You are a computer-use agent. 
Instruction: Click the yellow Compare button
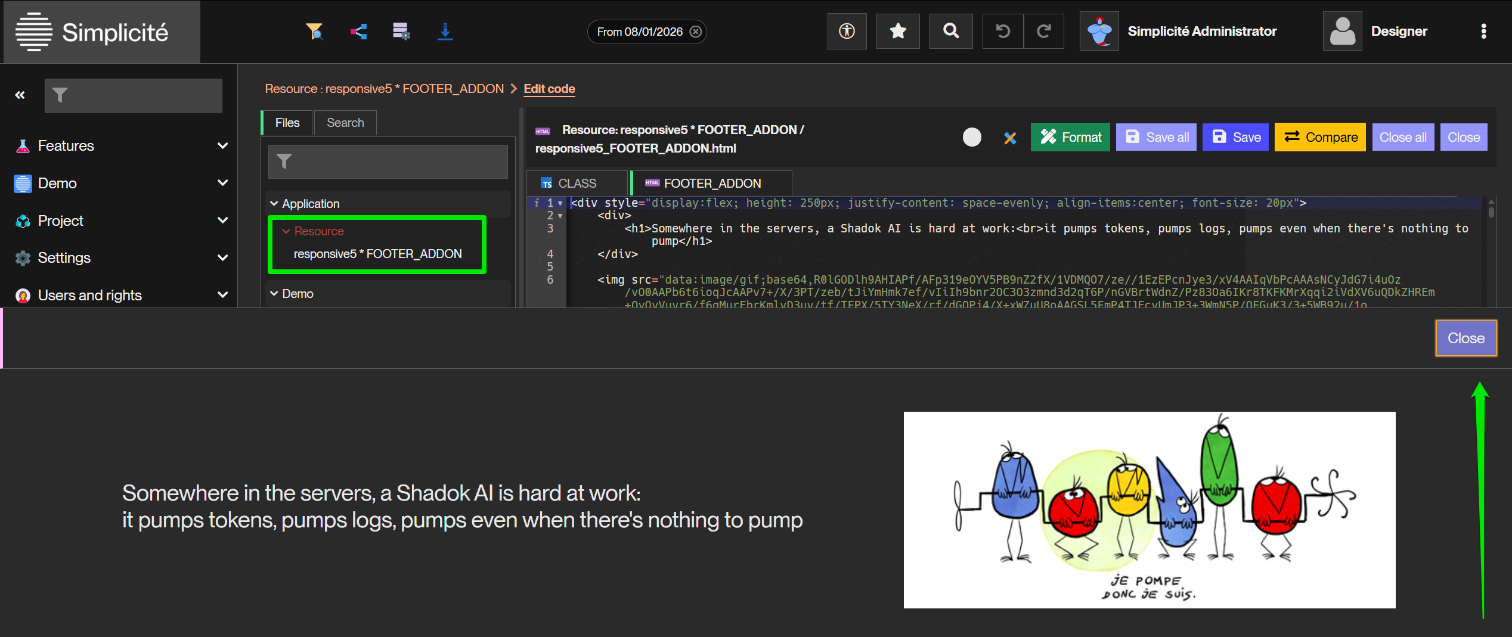[x=1320, y=137]
